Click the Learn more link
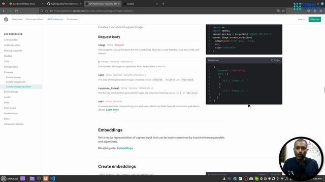 (x=112, y=110)
